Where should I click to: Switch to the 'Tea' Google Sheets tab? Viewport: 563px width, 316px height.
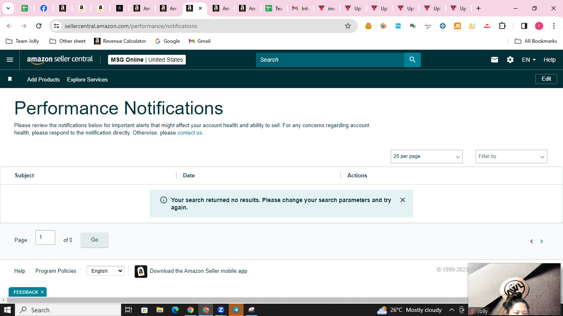pyautogui.click(x=274, y=8)
